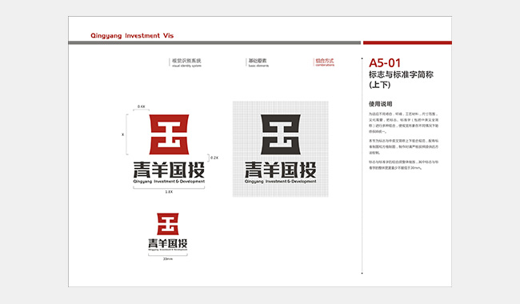Click the large red logo emblem
Image resolution: width=520 pixels, height=304 pixels.
(x=169, y=134)
